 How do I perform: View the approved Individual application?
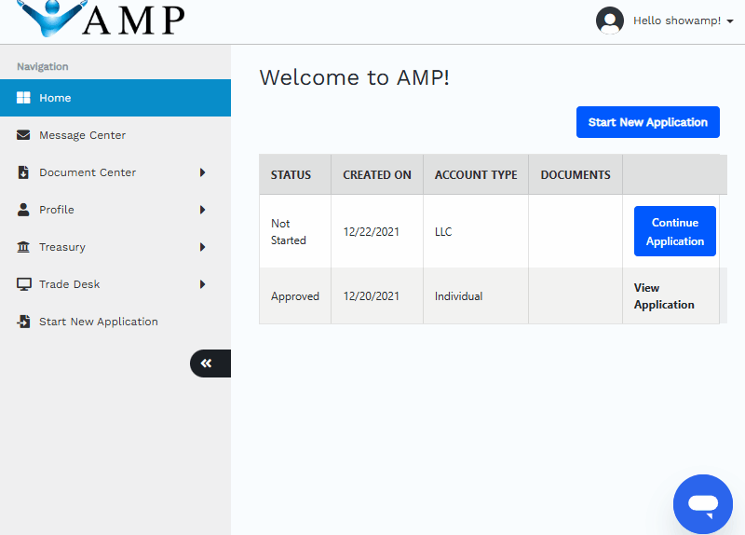coord(664,295)
